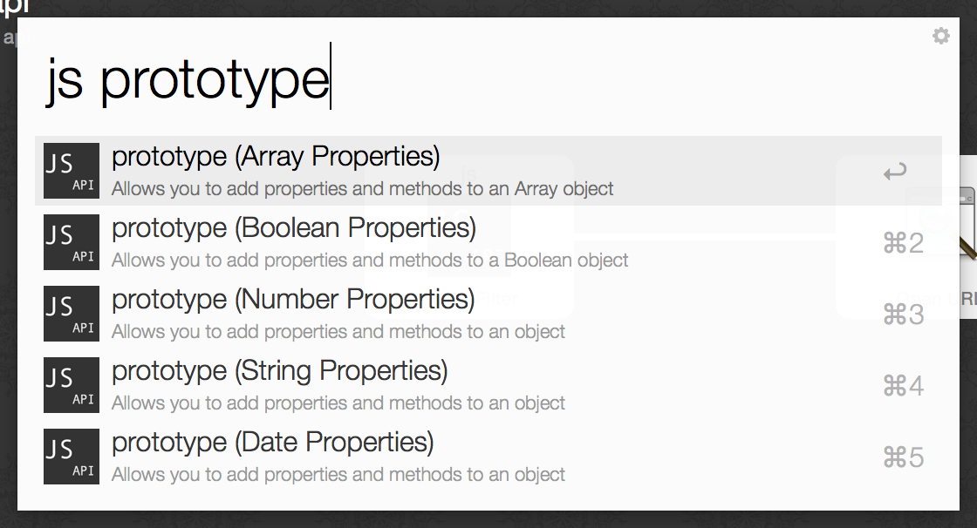This screenshot has height=528, width=977.
Task: Click the JS API icon beside Date Properties
Action: coord(72,457)
